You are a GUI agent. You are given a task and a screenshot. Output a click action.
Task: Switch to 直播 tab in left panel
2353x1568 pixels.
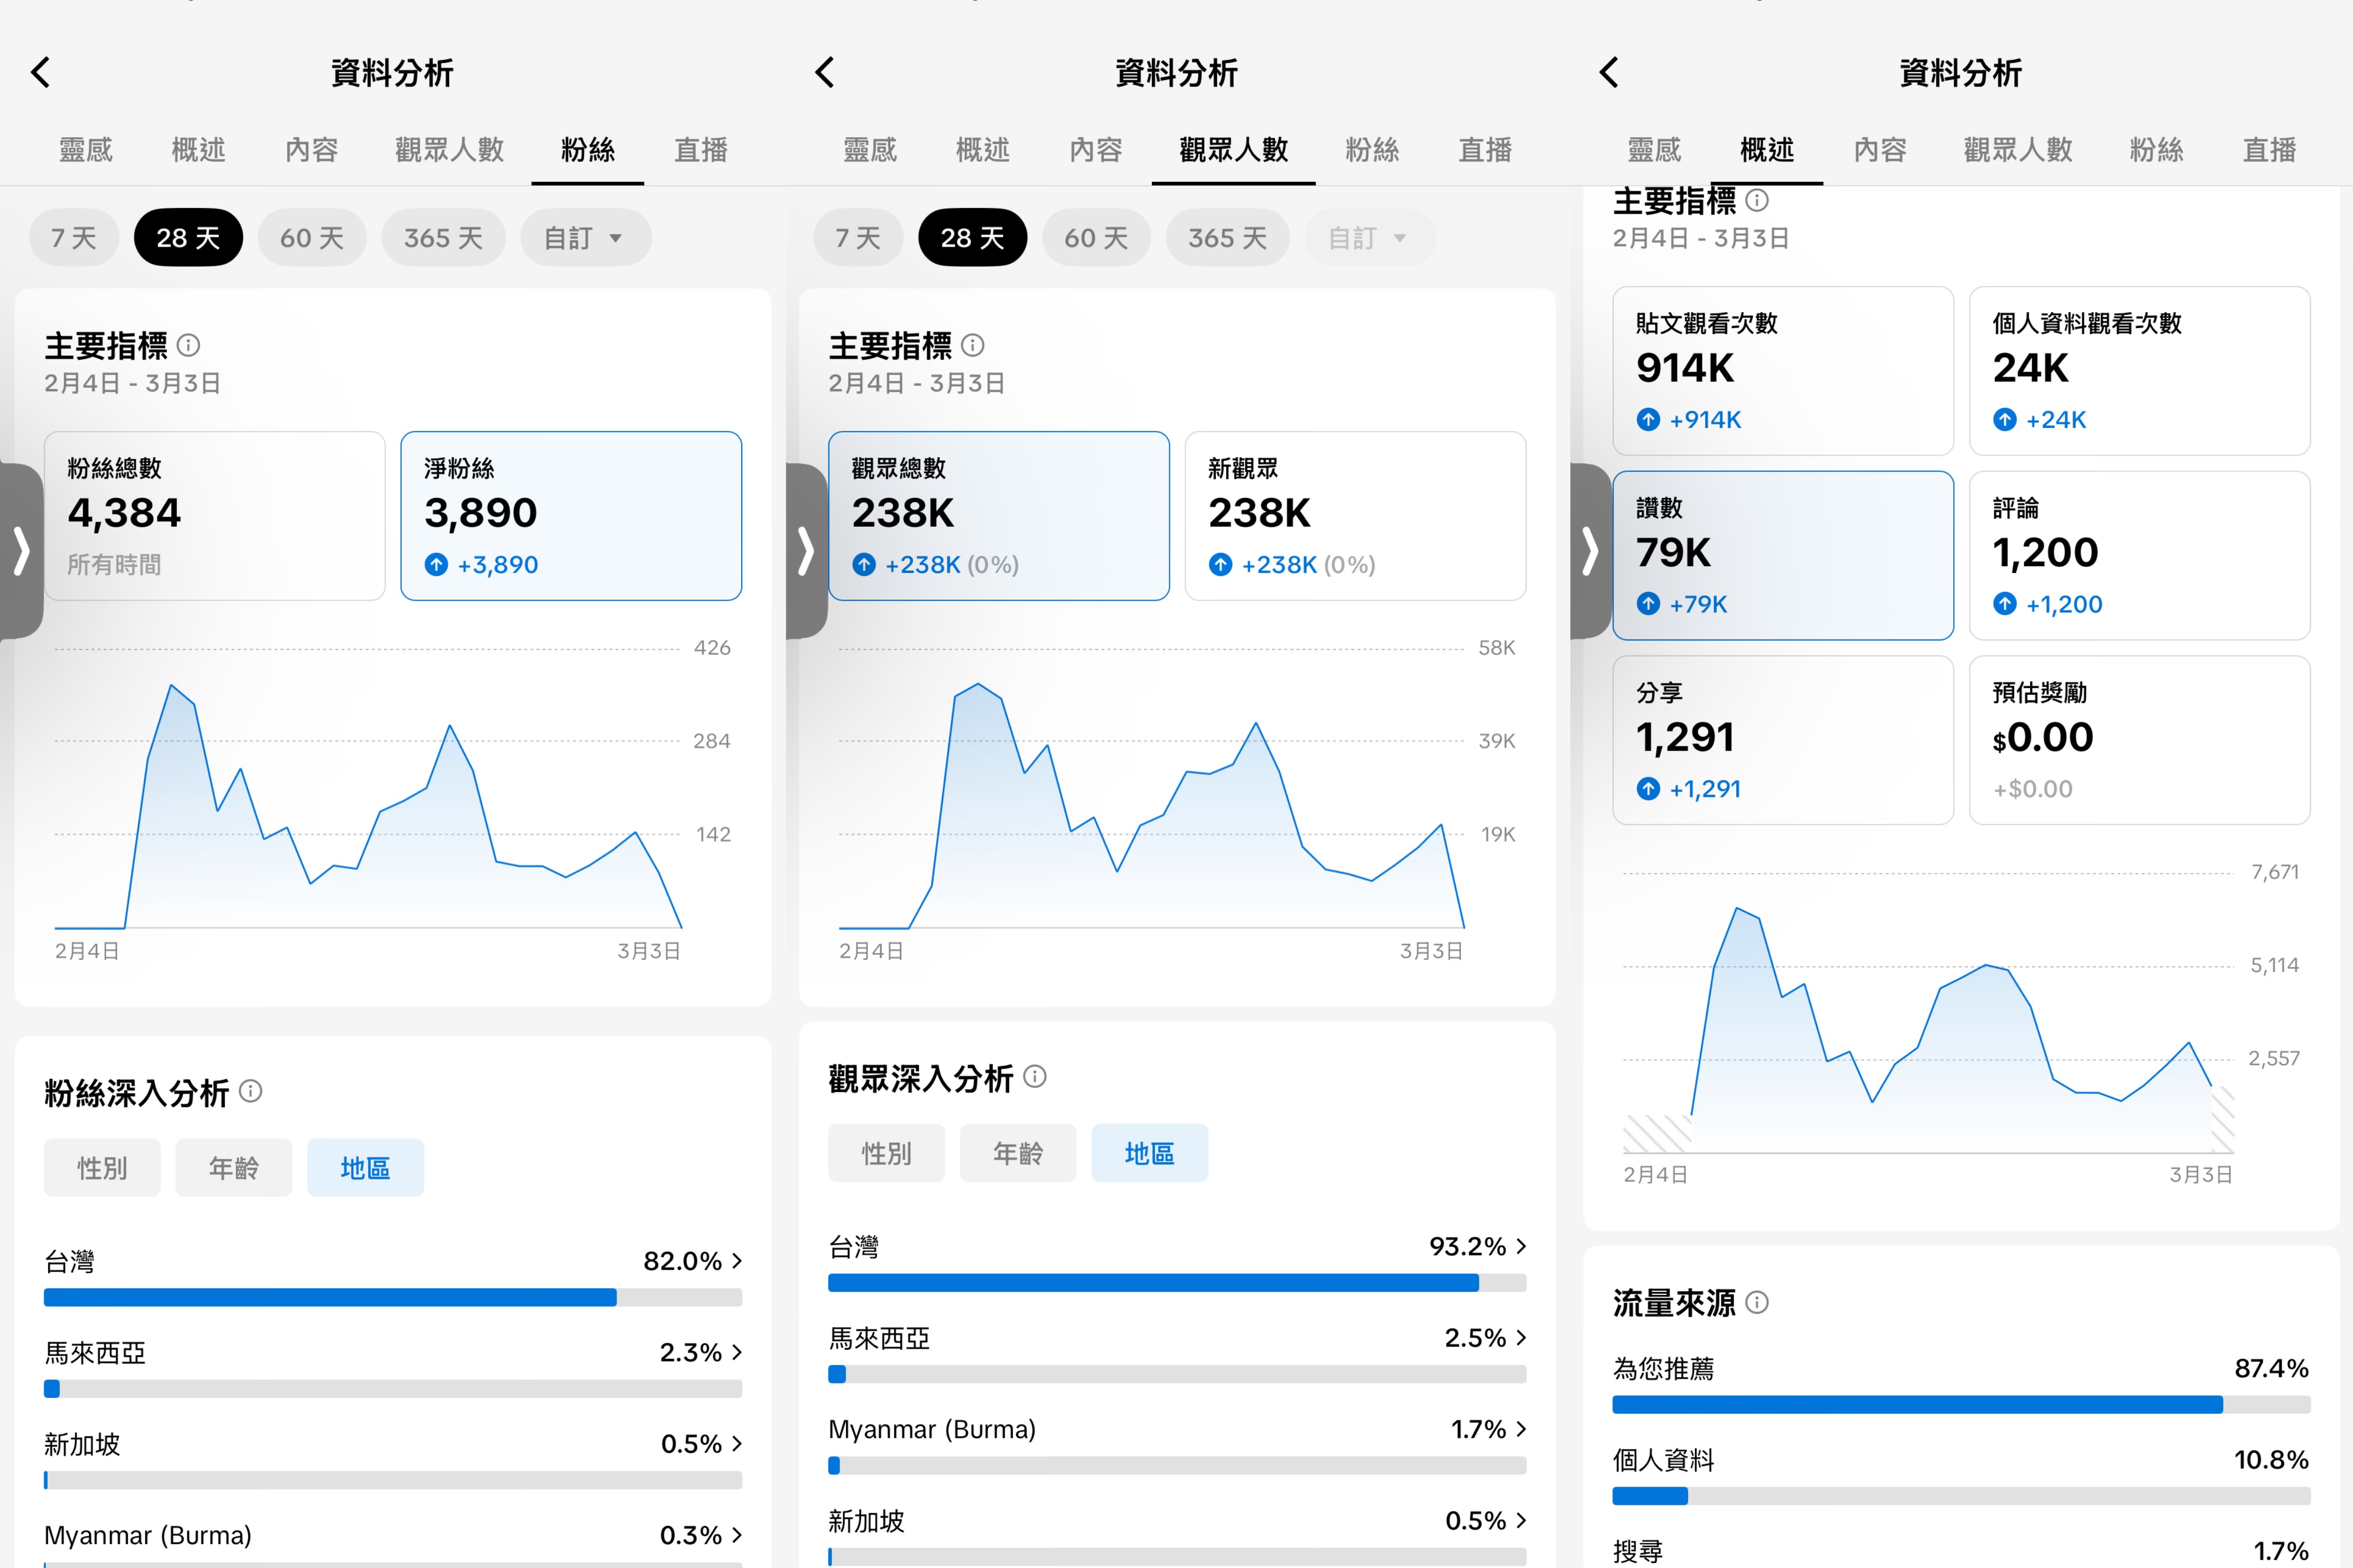point(700,150)
